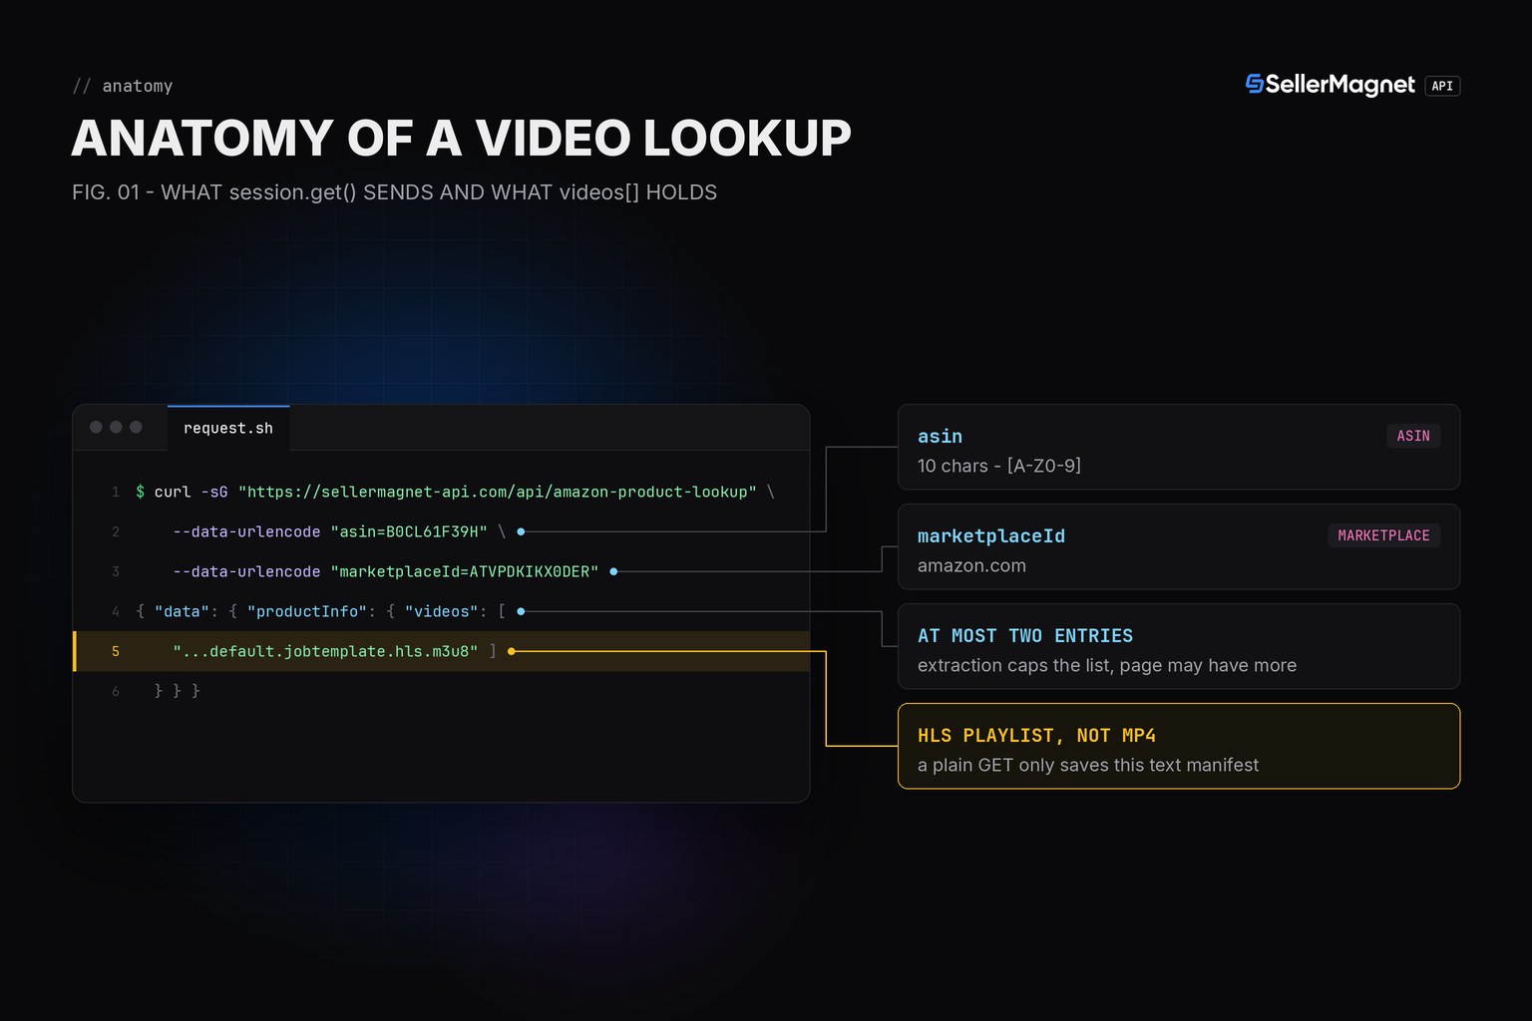Click the connector dot after marketplaceId line
This screenshot has width=1532, height=1021.
[x=613, y=571]
